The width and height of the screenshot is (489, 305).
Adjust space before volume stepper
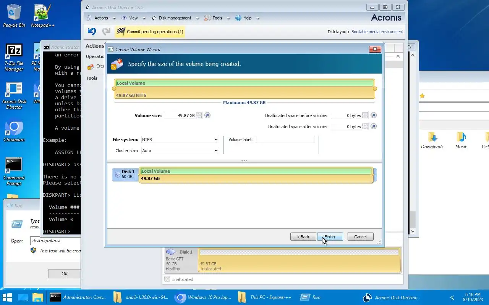365,116
